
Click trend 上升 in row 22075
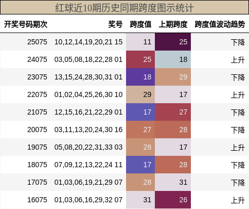tap(238, 95)
